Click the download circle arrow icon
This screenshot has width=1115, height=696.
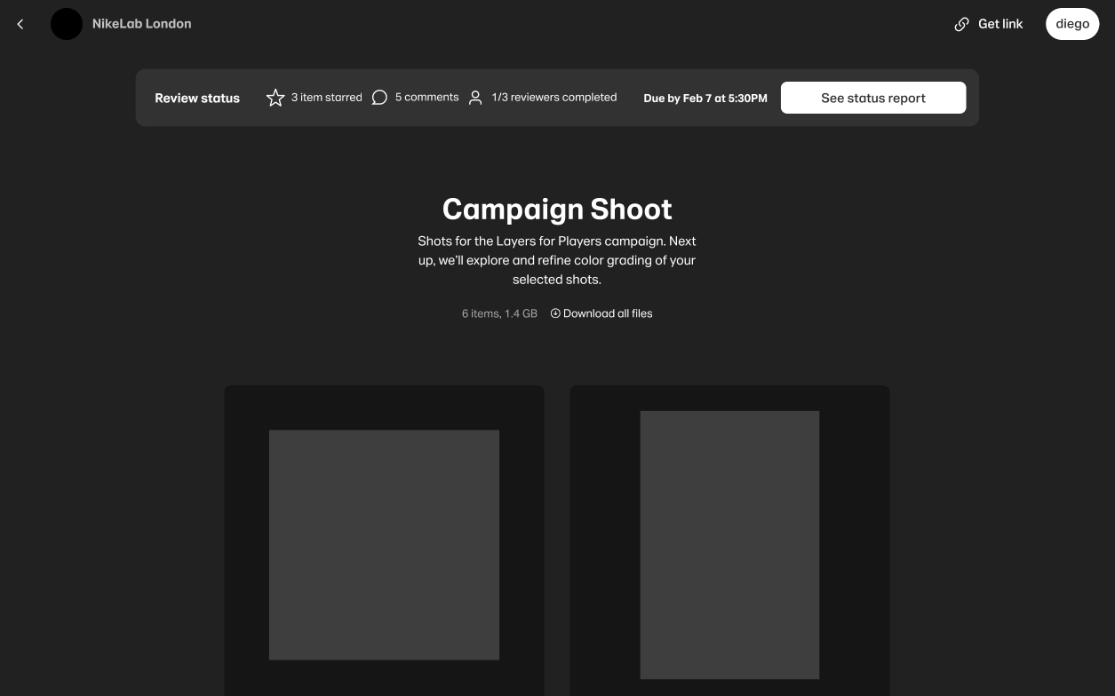[555, 313]
